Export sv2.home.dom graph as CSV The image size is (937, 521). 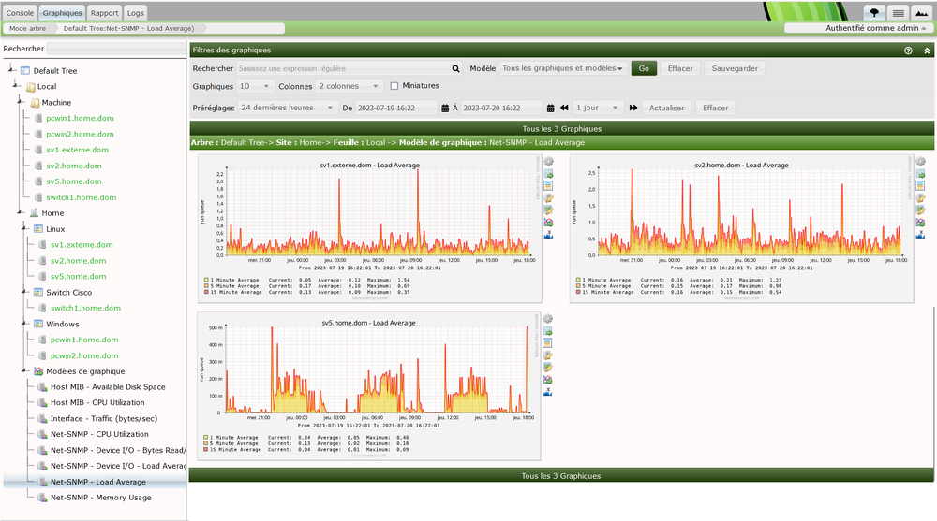[921, 174]
